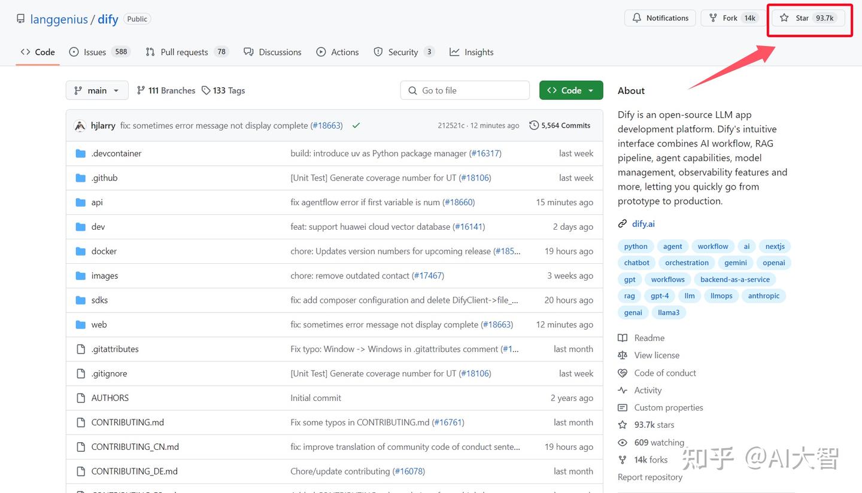
Task: Star the dify repository
Action: pos(802,18)
